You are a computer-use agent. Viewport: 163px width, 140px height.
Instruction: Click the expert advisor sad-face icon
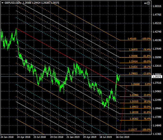149,3
